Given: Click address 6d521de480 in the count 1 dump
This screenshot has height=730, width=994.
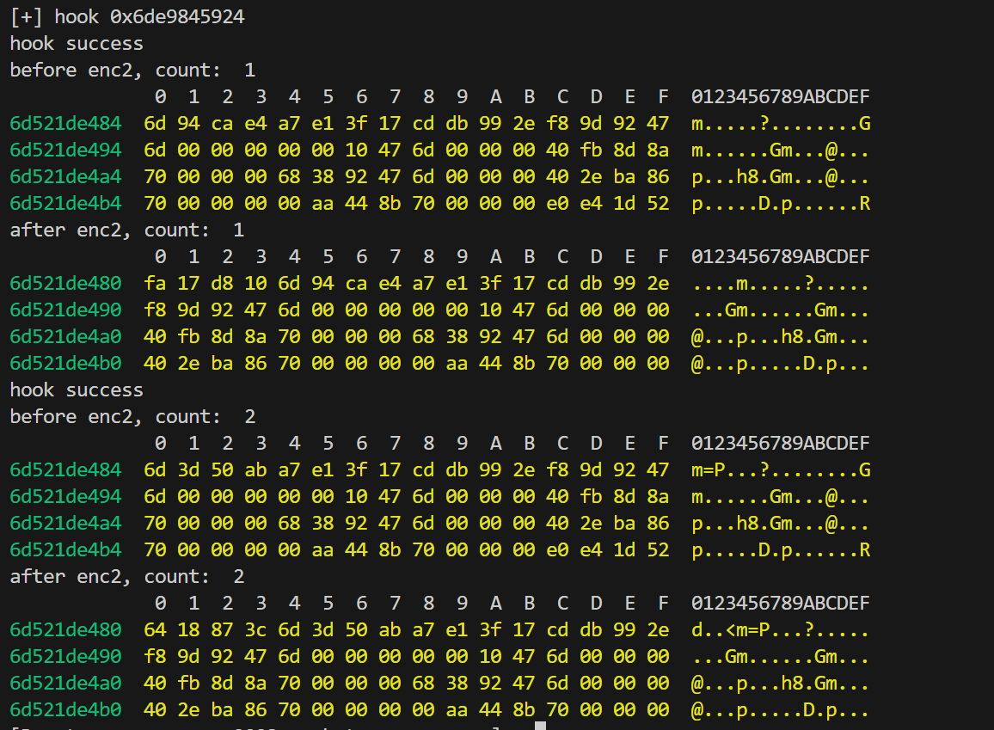Looking at the screenshot, I should [x=65, y=283].
